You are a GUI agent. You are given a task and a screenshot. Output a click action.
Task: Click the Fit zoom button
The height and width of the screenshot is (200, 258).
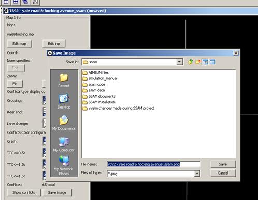point(15,84)
